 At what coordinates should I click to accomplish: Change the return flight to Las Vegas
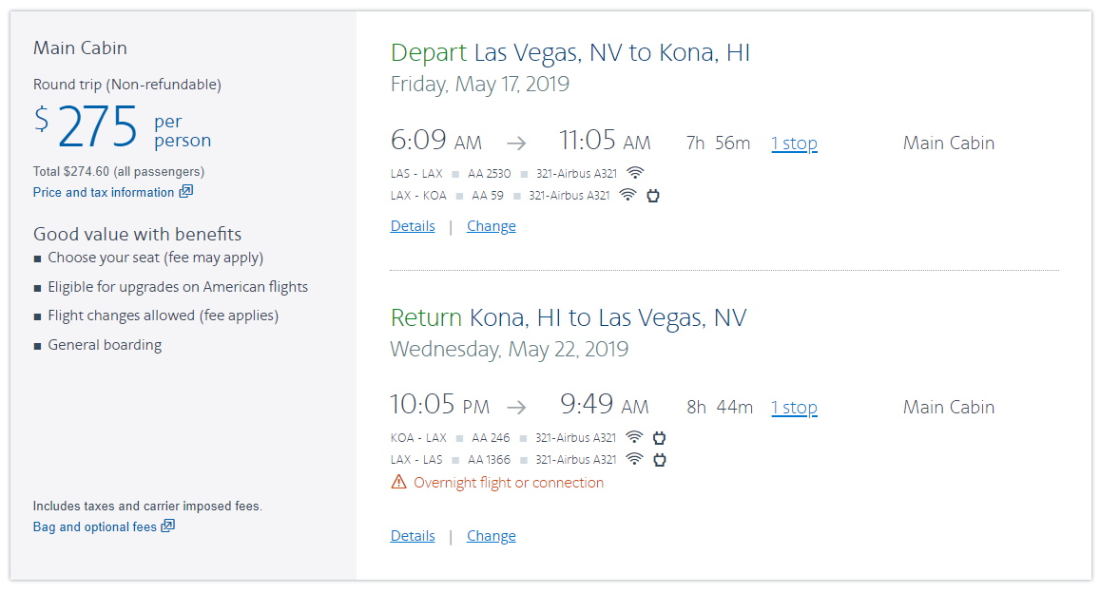(492, 536)
